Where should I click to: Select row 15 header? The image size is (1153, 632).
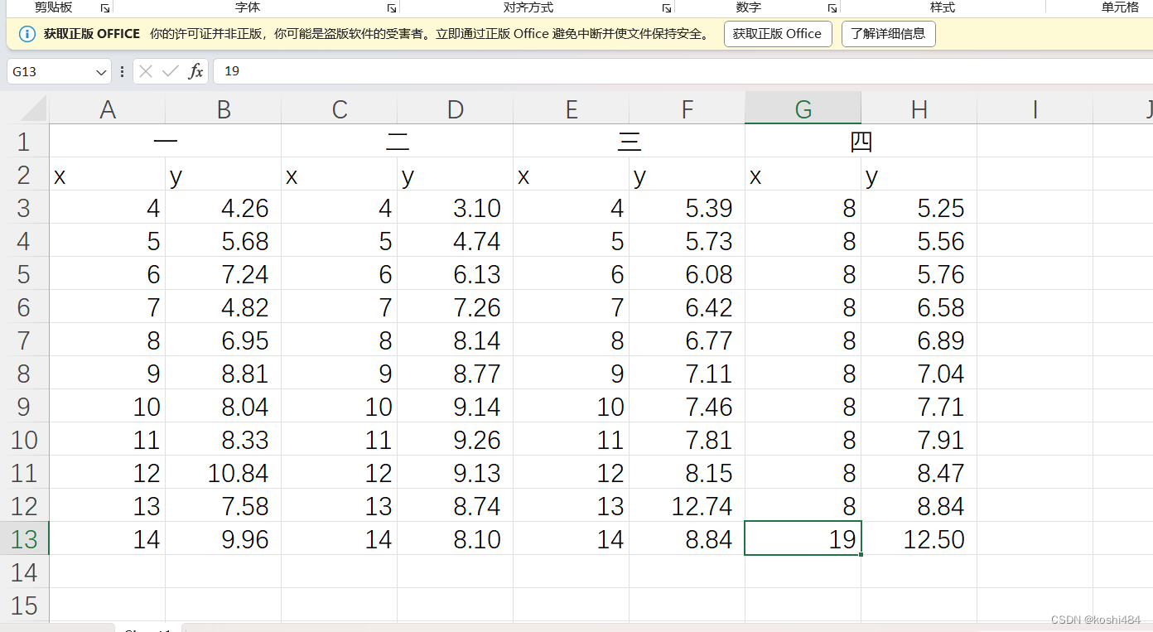pyautogui.click(x=24, y=605)
